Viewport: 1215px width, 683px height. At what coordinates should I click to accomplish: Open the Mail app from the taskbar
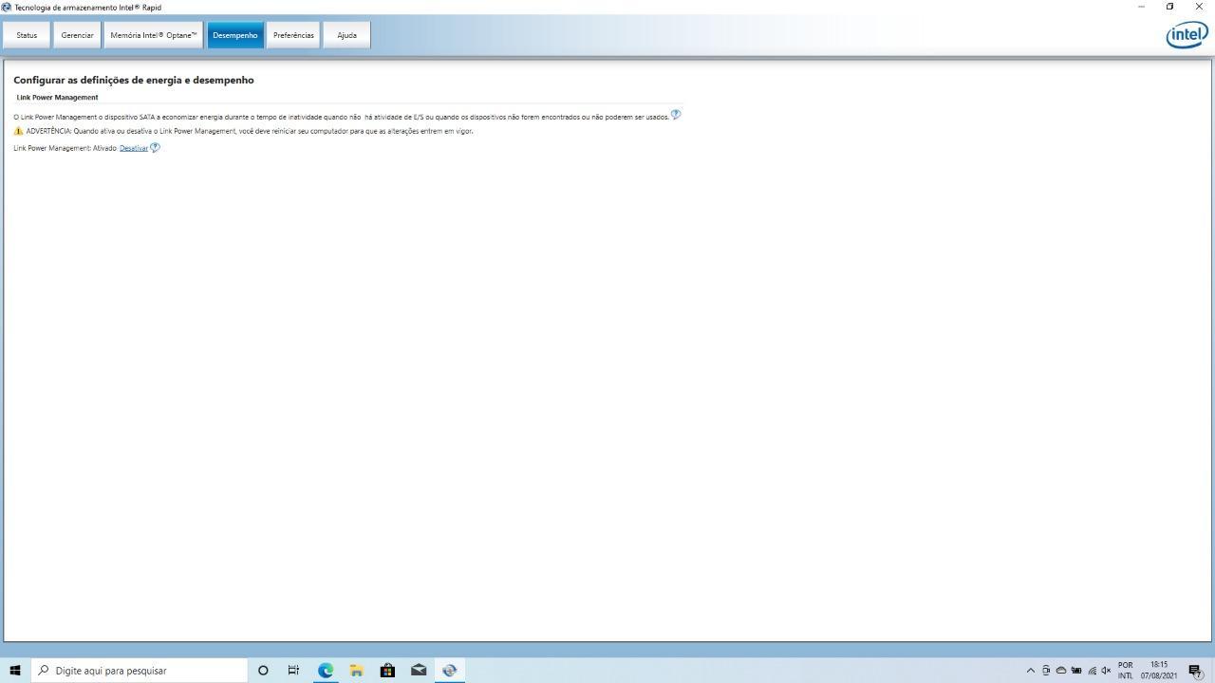(x=419, y=671)
